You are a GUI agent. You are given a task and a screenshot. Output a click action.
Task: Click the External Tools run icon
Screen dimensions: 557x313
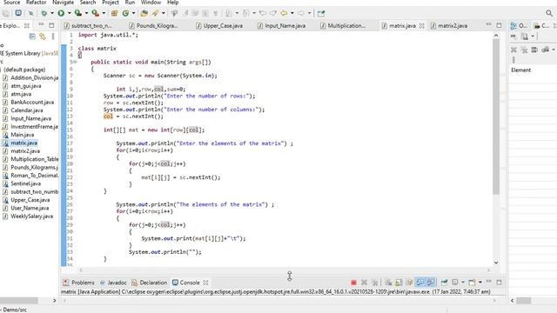point(95,14)
